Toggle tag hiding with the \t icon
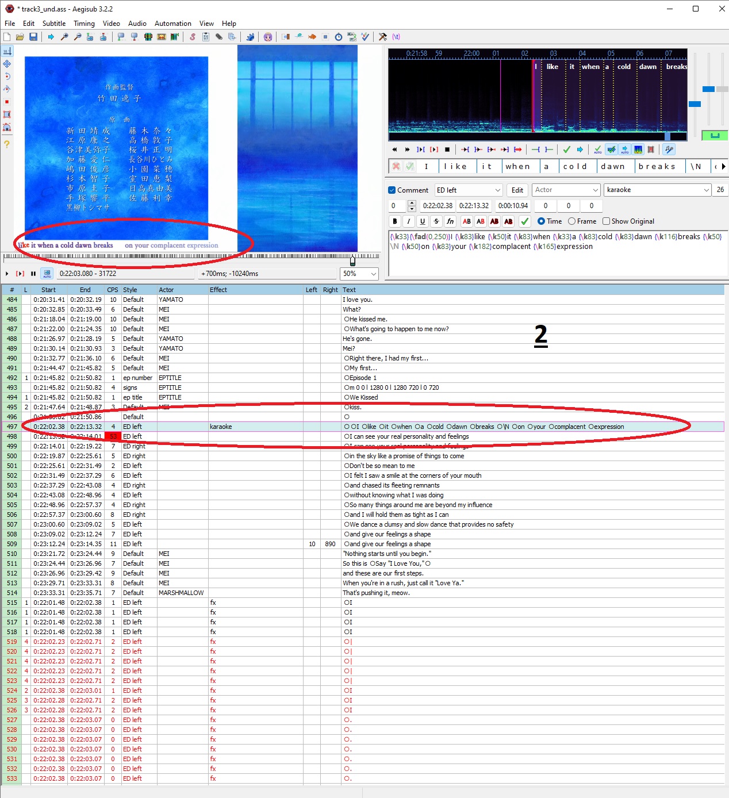Screen dimensions: 729x798 pyautogui.click(x=396, y=37)
